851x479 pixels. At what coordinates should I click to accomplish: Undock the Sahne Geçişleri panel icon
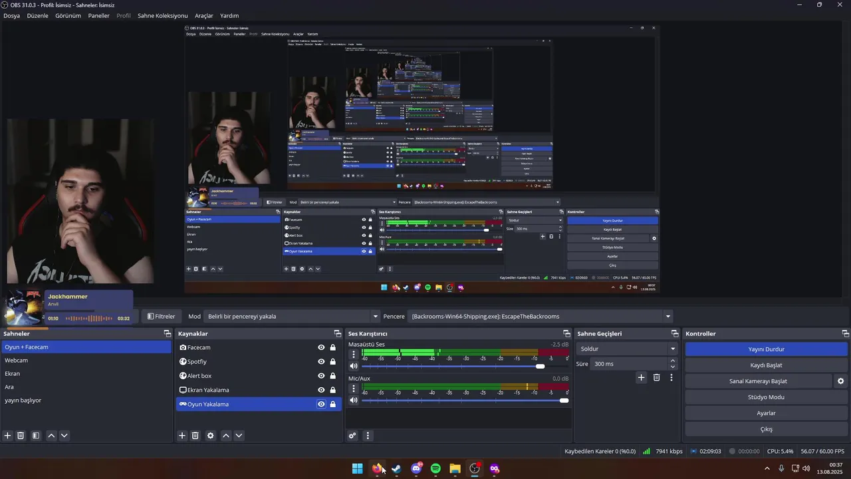click(675, 333)
